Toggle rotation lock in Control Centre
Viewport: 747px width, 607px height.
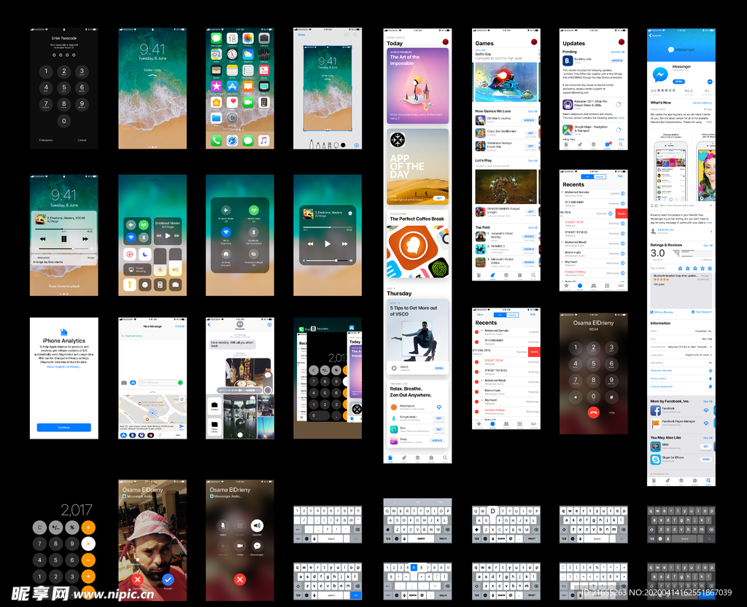130,254
